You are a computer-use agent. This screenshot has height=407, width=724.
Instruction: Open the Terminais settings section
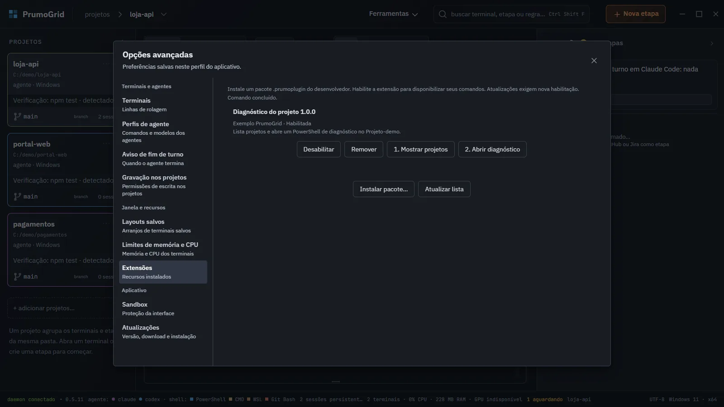(x=163, y=104)
